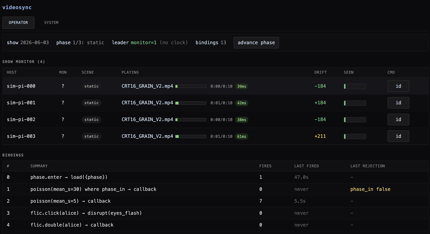Click playback progress bar for sim-pi-000
This screenshot has height=234, width=430.
[191, 86]
